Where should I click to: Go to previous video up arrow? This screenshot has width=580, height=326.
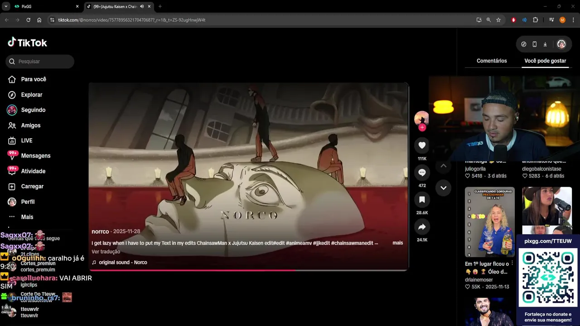pos(443,166)
